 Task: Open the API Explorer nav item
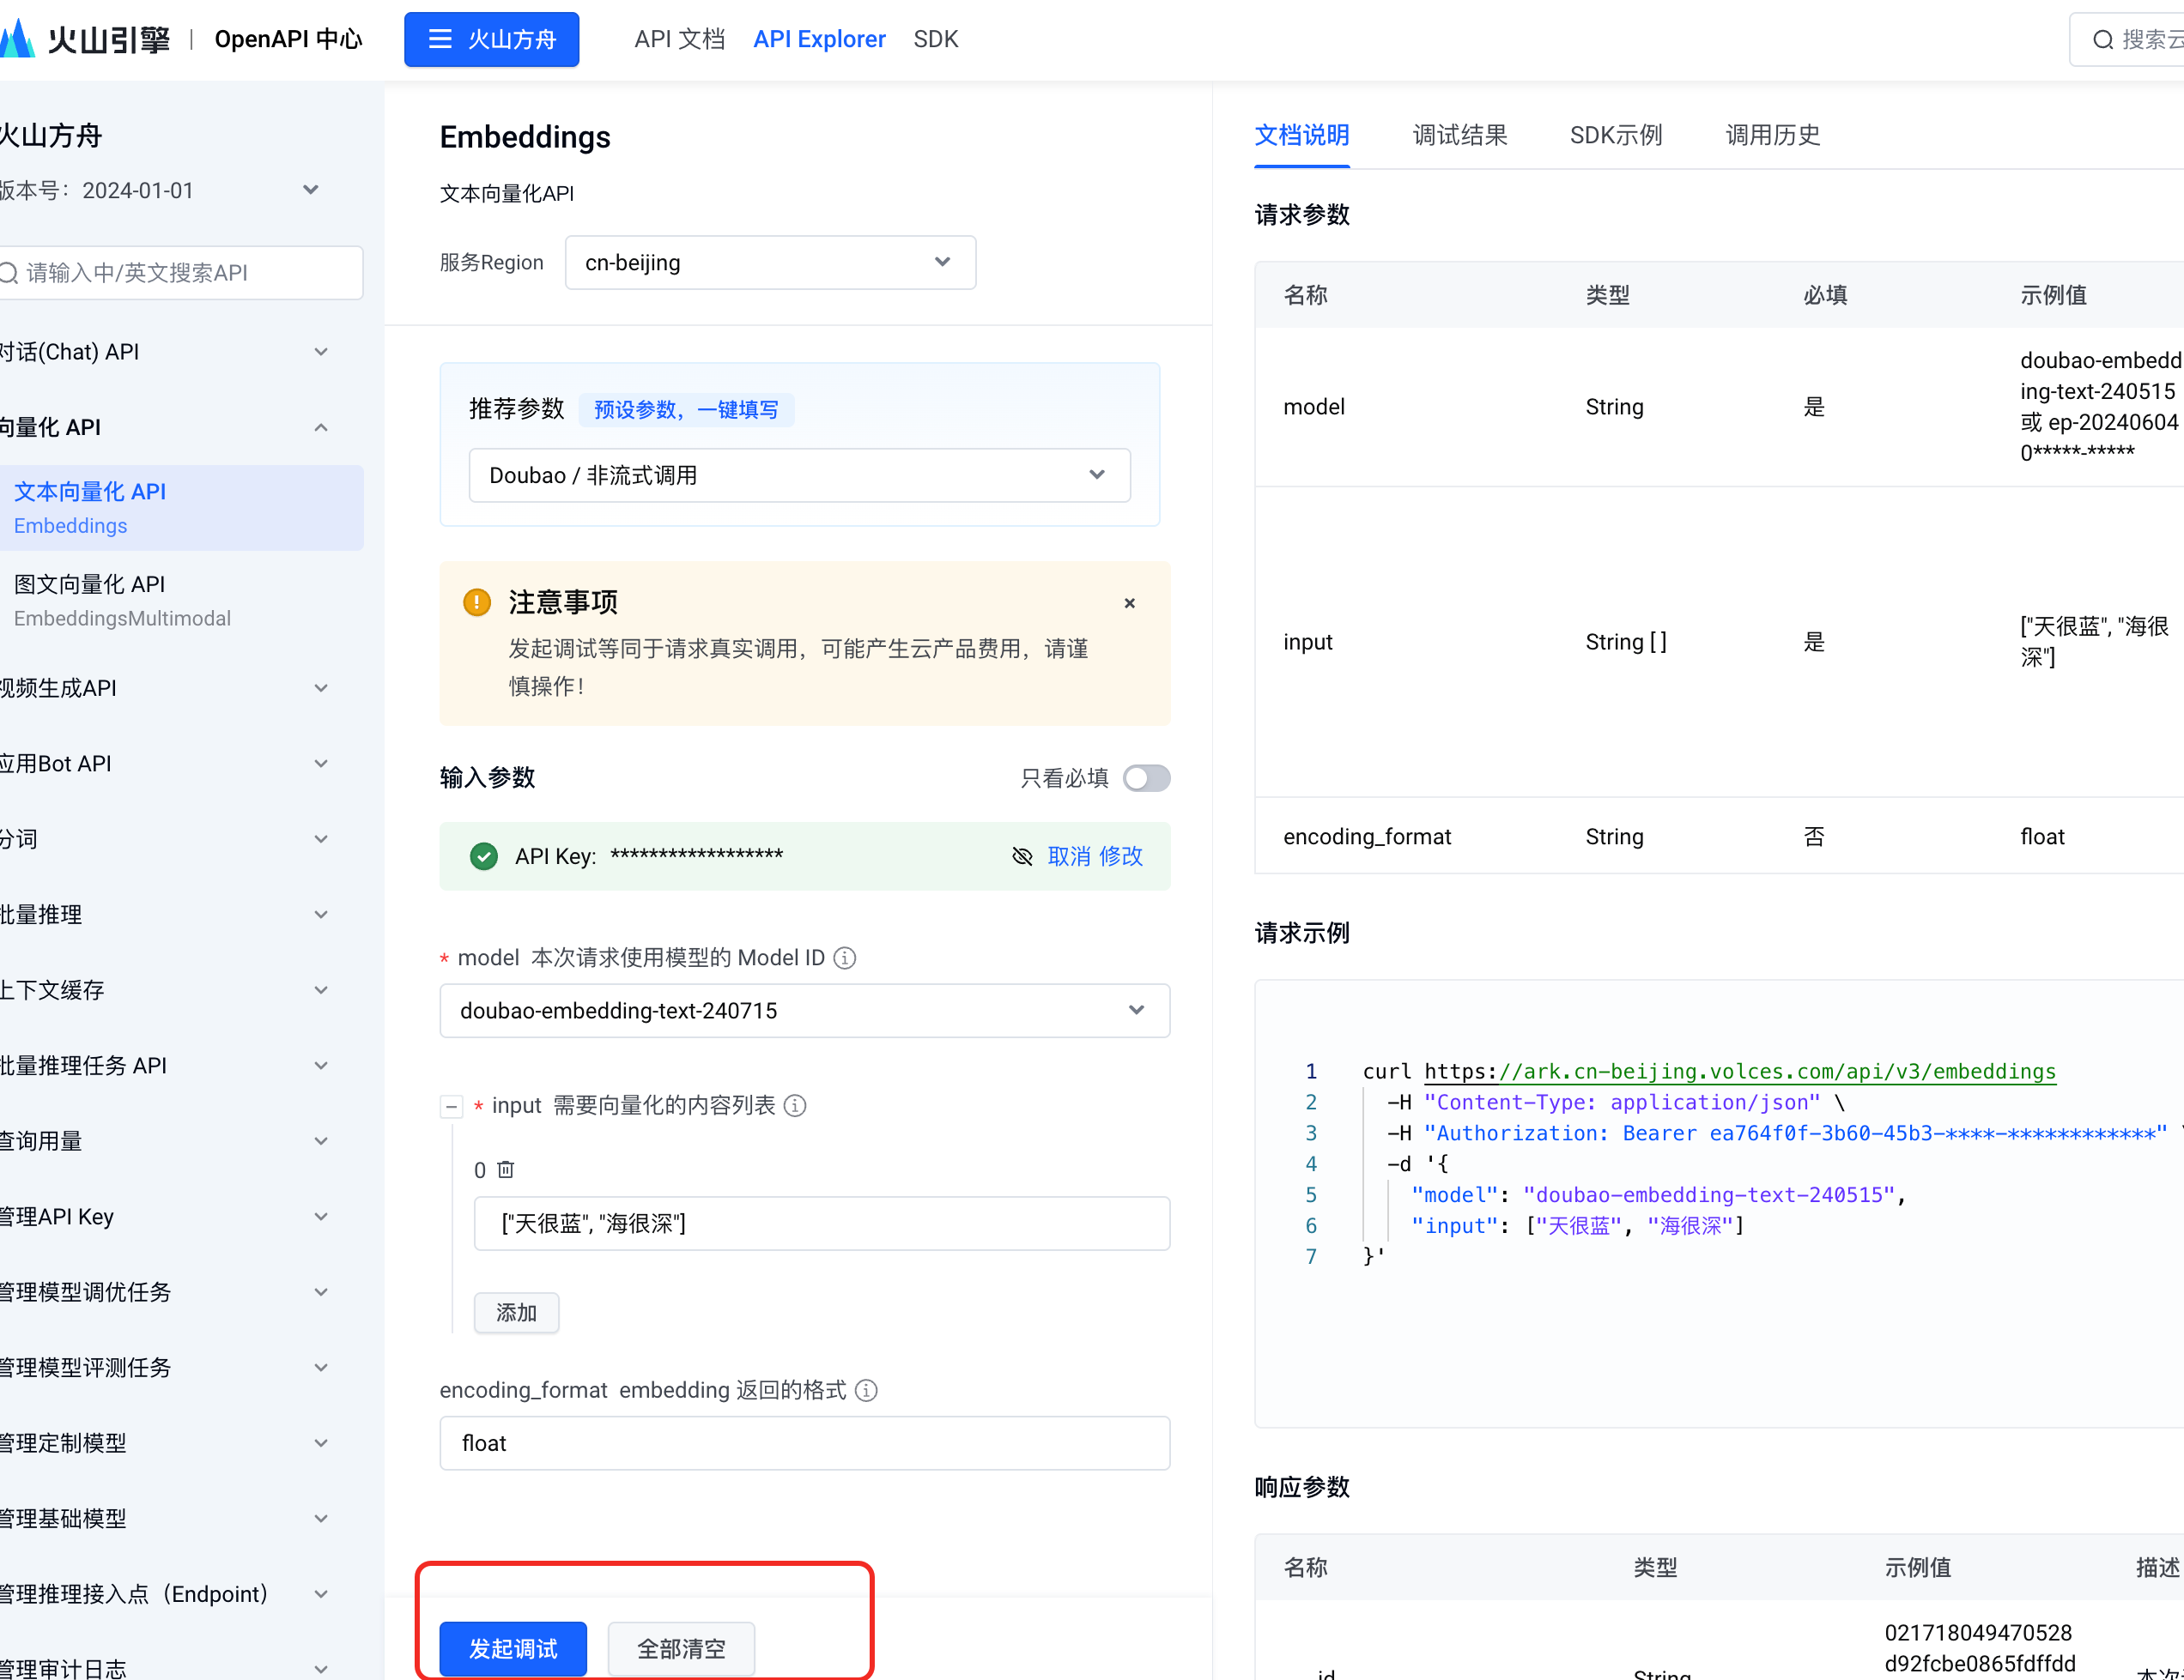pyautogui.click(x=819, y=39)
